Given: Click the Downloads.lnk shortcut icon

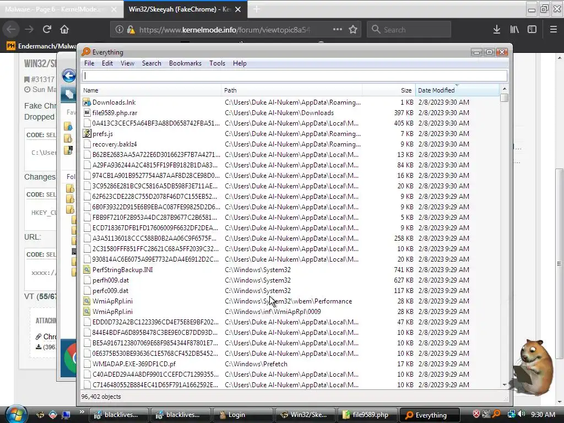Looking at the screenshot, I should (x=86, y=102).
